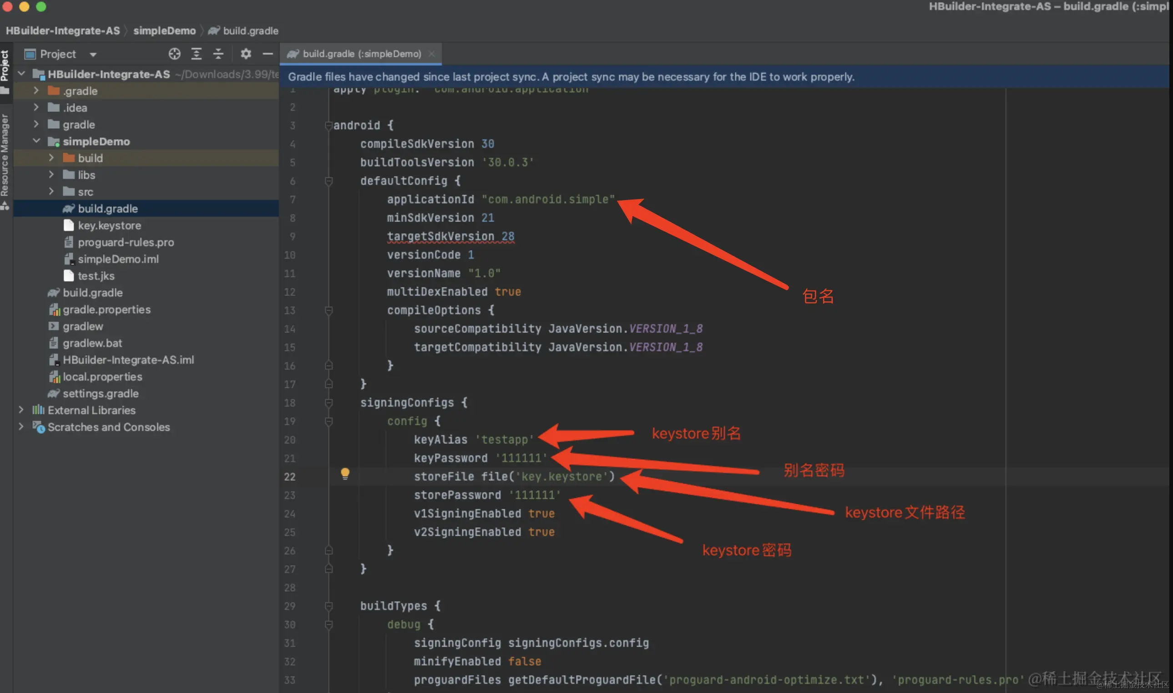Click the Expand All icon in Project panel
The height and width of the screenshot is (693, 1173).
(196, 54)
